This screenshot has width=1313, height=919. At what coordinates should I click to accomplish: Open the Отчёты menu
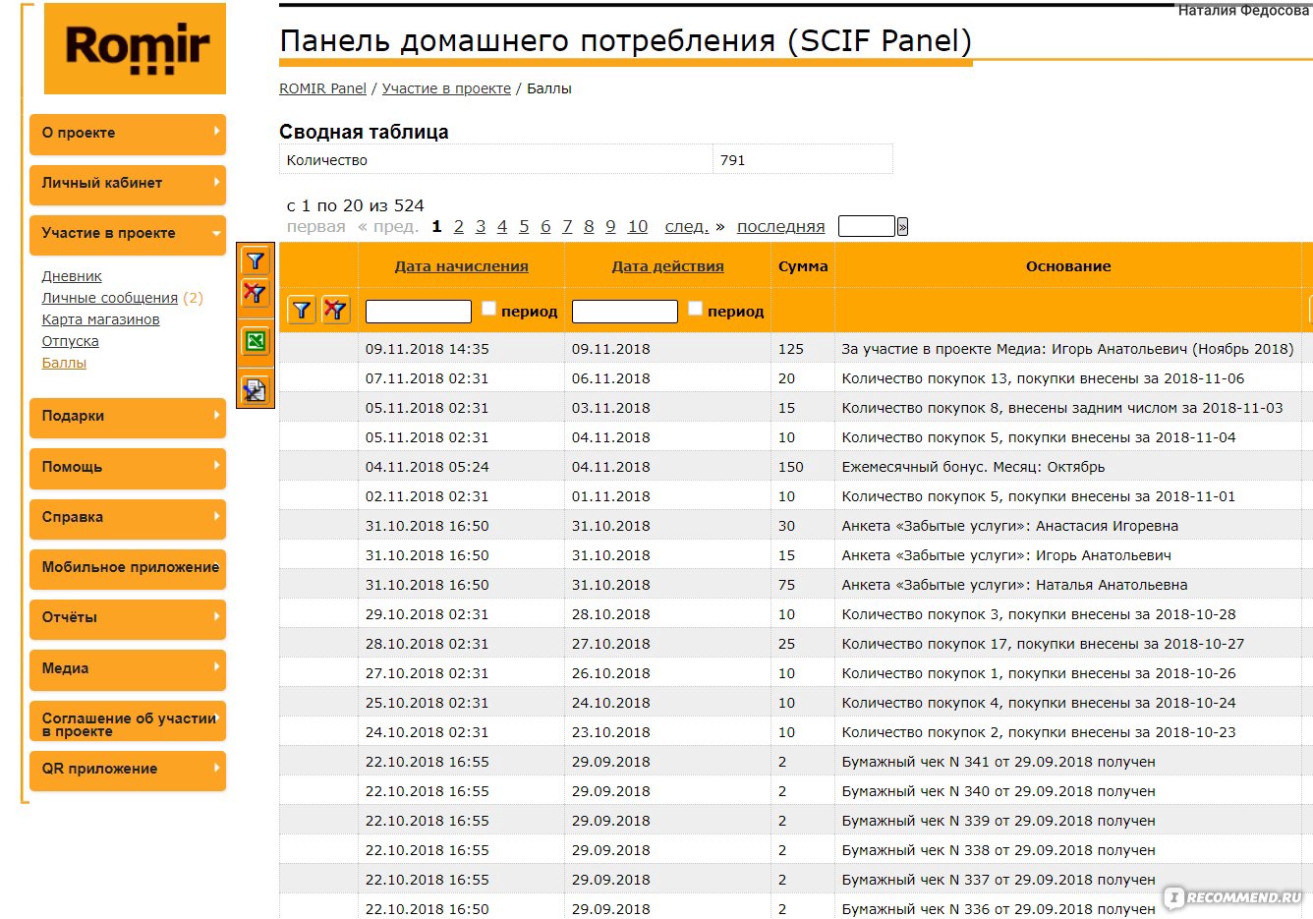[x=128, y=617]
